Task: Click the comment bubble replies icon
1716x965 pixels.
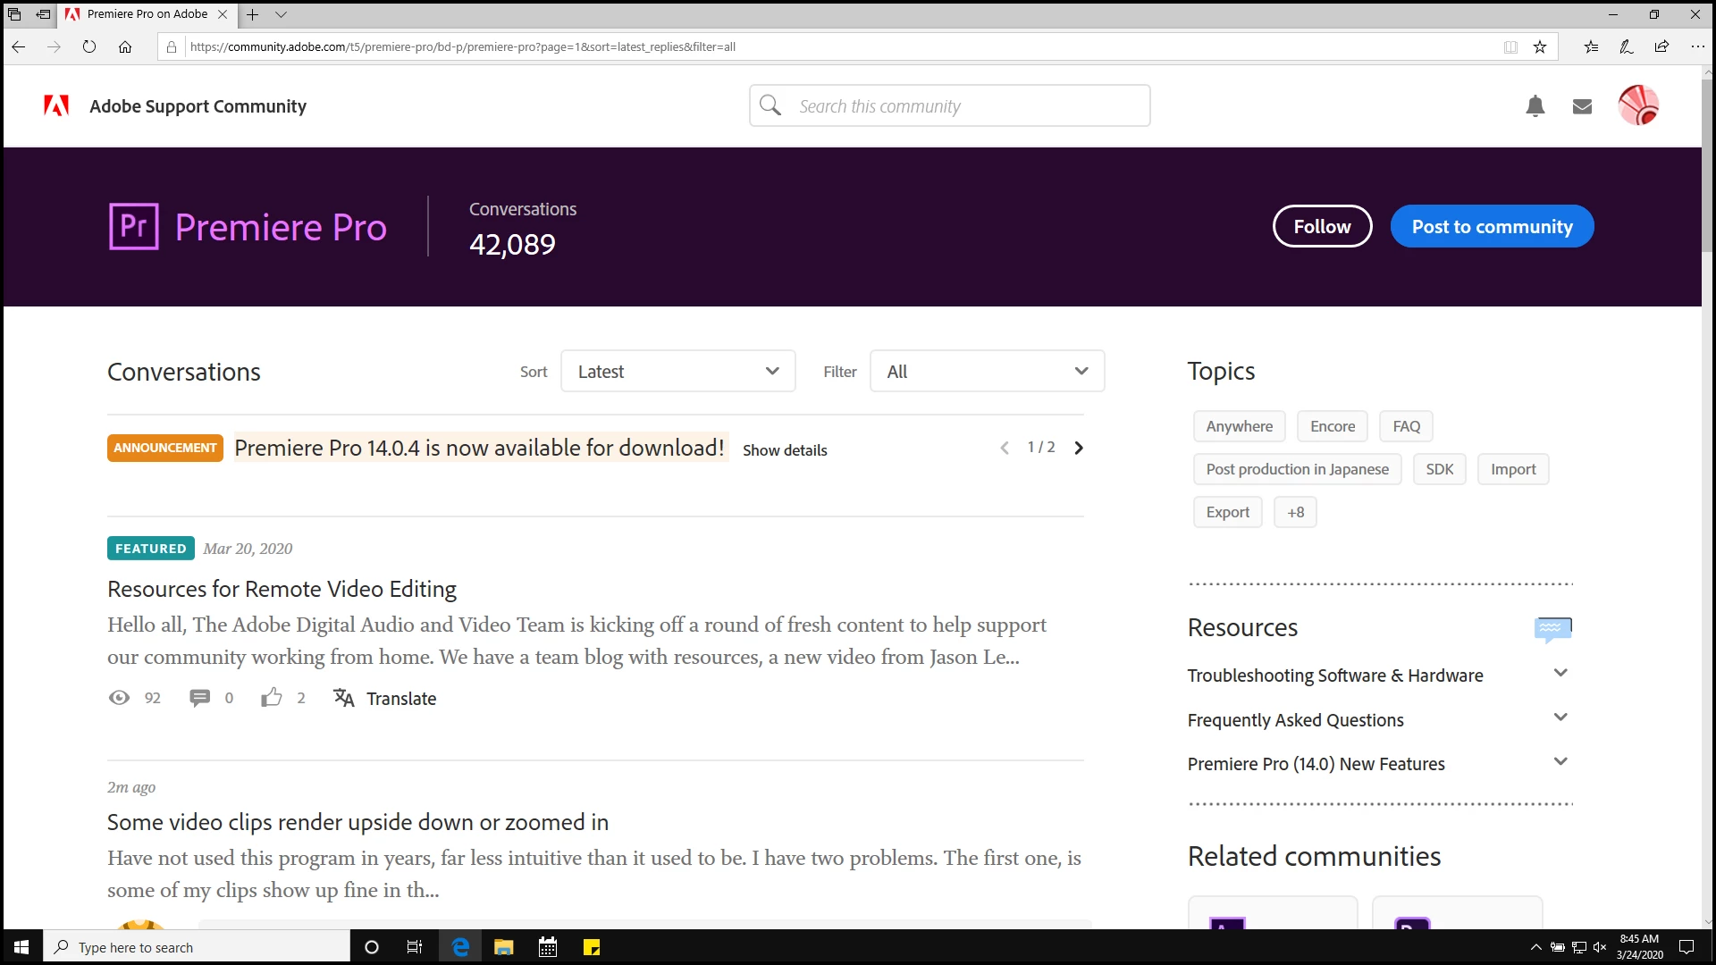Action: 199,698
